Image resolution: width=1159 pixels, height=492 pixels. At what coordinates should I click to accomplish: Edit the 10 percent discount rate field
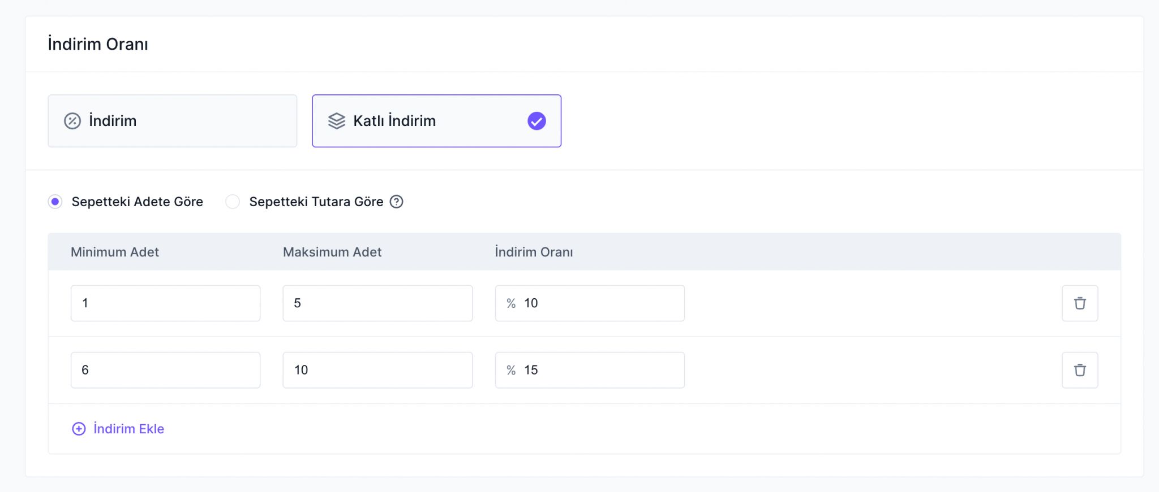(x=600, y=303)
